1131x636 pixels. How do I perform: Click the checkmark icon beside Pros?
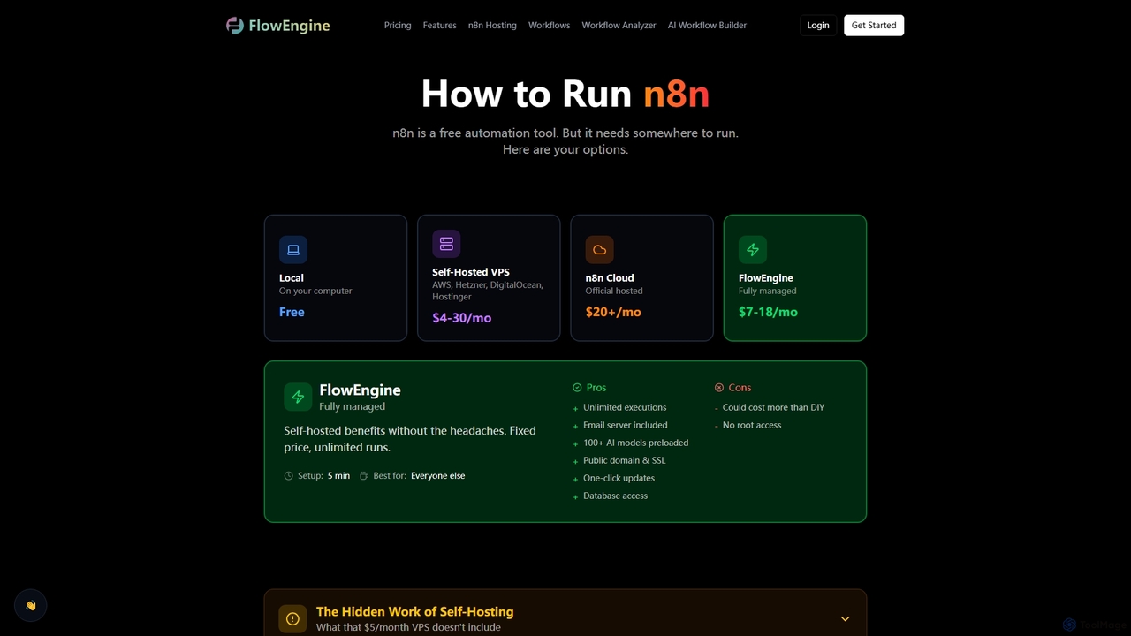pos(577,388)
